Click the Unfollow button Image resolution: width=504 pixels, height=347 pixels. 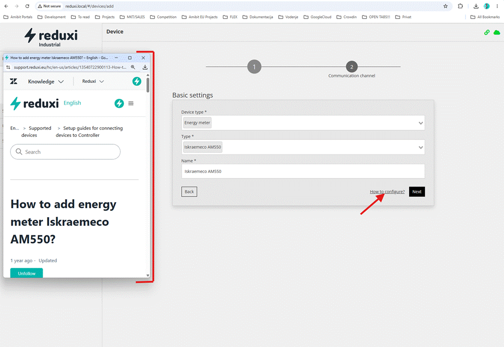coord(27,273)
